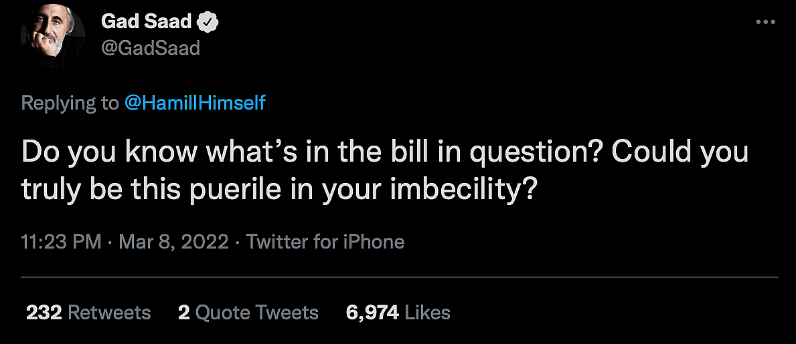Visit the @HamillHimself profile link
Screen dimensions: 796x344
coord(195,102)
